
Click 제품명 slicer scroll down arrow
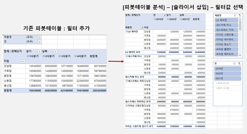click(x=240, y=55)
